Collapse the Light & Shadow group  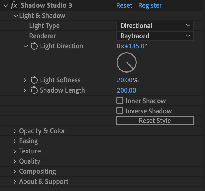coord(15,16)
